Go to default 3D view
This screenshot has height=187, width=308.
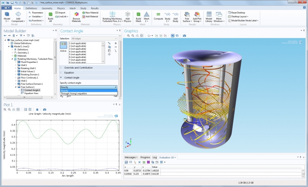click(149, 35)
